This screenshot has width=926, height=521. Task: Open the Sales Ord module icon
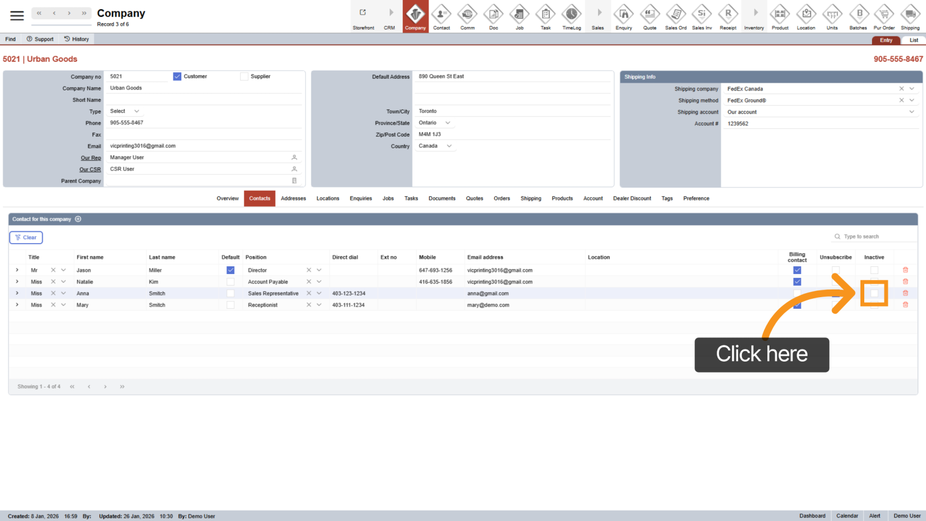pyautogui.click(x=675, y=16)
